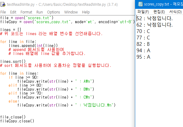Click the Notepad line '95 : A'
183x127 pixels.
pyautogui.click(x=144, y=57)
